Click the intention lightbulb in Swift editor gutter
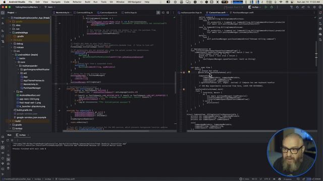Screen dimensions: 323x181 (x=189, y=72)
